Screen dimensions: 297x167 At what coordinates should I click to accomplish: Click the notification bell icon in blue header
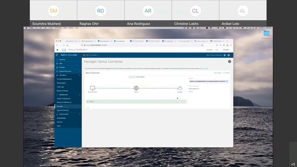[x=225, y=55]
